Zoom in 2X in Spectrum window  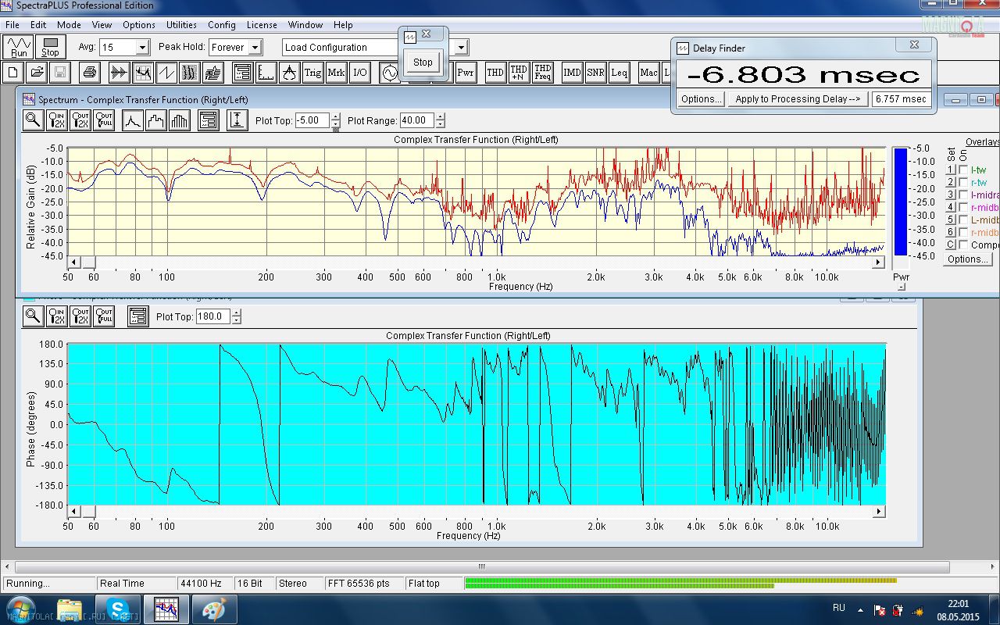(56, 120)
